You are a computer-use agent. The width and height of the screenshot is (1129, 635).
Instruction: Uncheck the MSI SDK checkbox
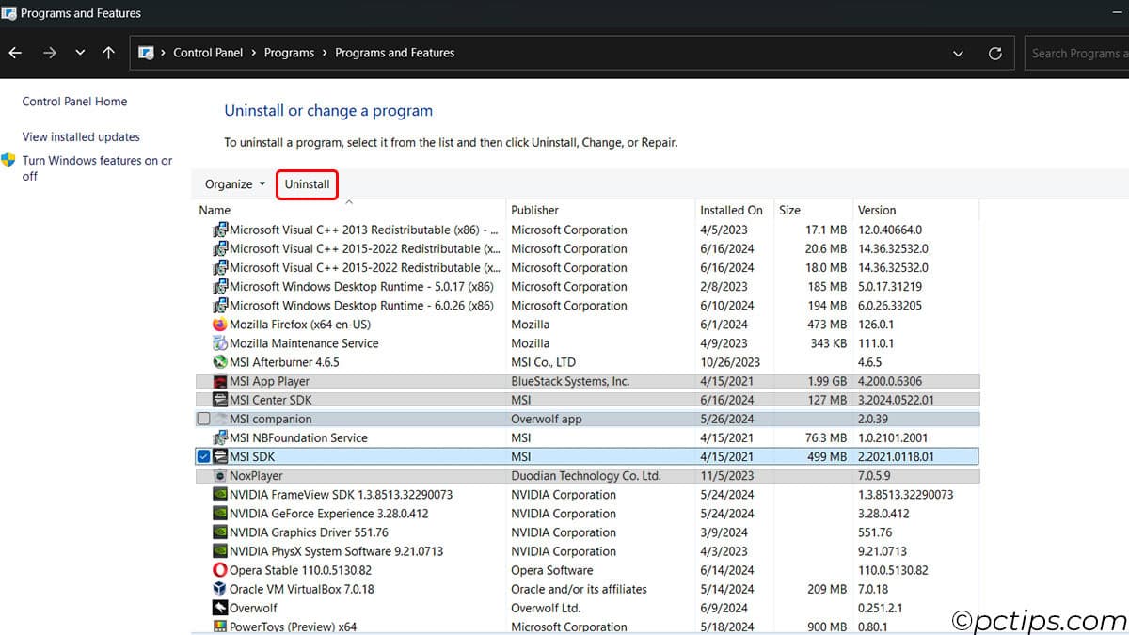[203, 456]
